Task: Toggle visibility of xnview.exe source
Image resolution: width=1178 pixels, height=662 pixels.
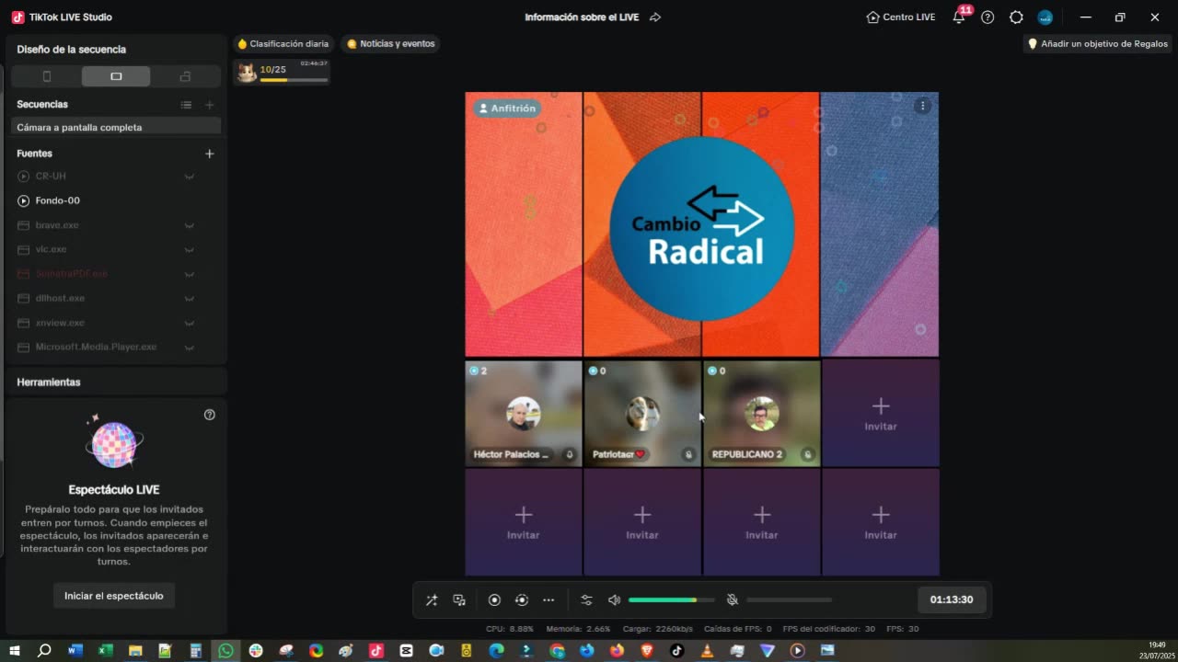Action: pyautogui.click(x=189, y=324)
